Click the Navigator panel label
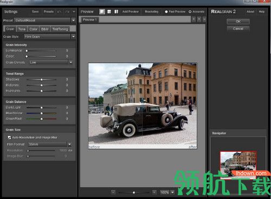This screenshot has width=271, height=199. tap(219, 133)
